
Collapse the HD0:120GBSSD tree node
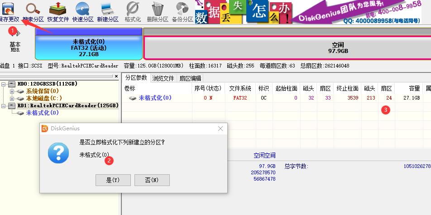pyautogui.click(x=3, y=84)
